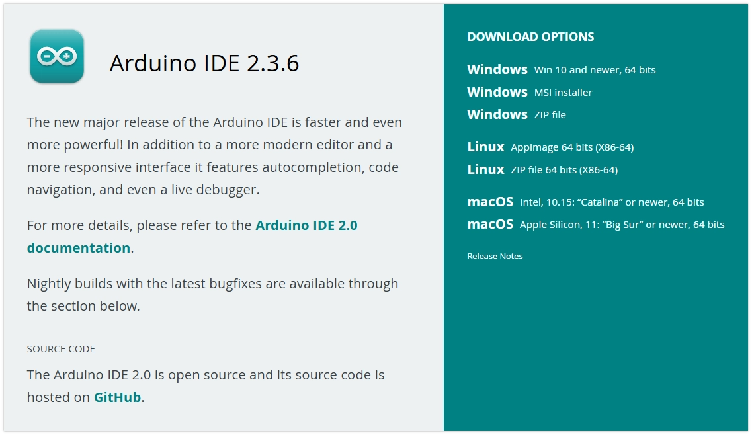Click the DOWNLOAD OPTIONS heading
Viewport: 752px width, 435px height.
[x=531, y=37]
